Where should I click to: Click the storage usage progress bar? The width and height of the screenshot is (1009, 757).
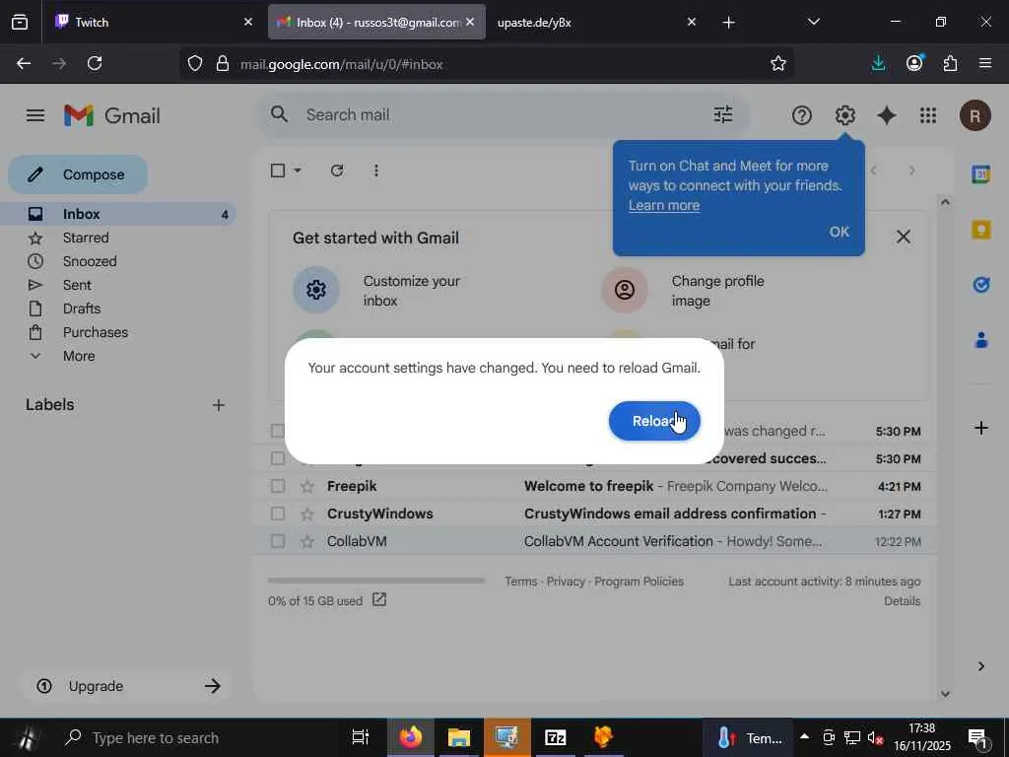point(375,581)
